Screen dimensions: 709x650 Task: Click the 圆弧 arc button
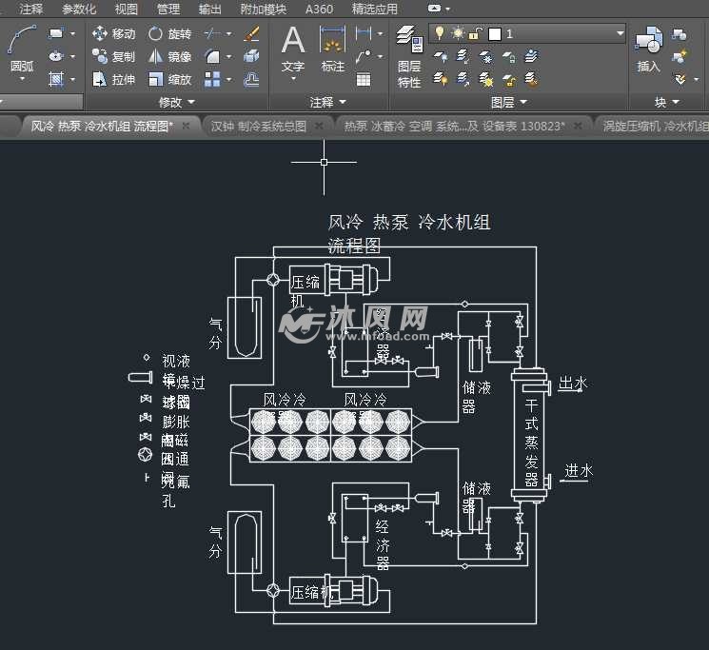pos(22,49)
